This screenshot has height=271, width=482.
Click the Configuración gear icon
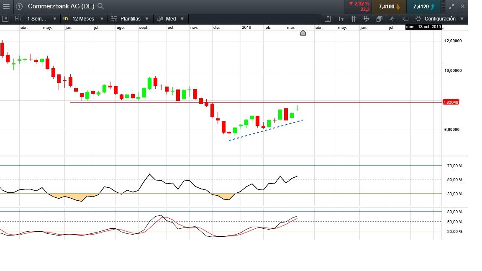[418, 19]
